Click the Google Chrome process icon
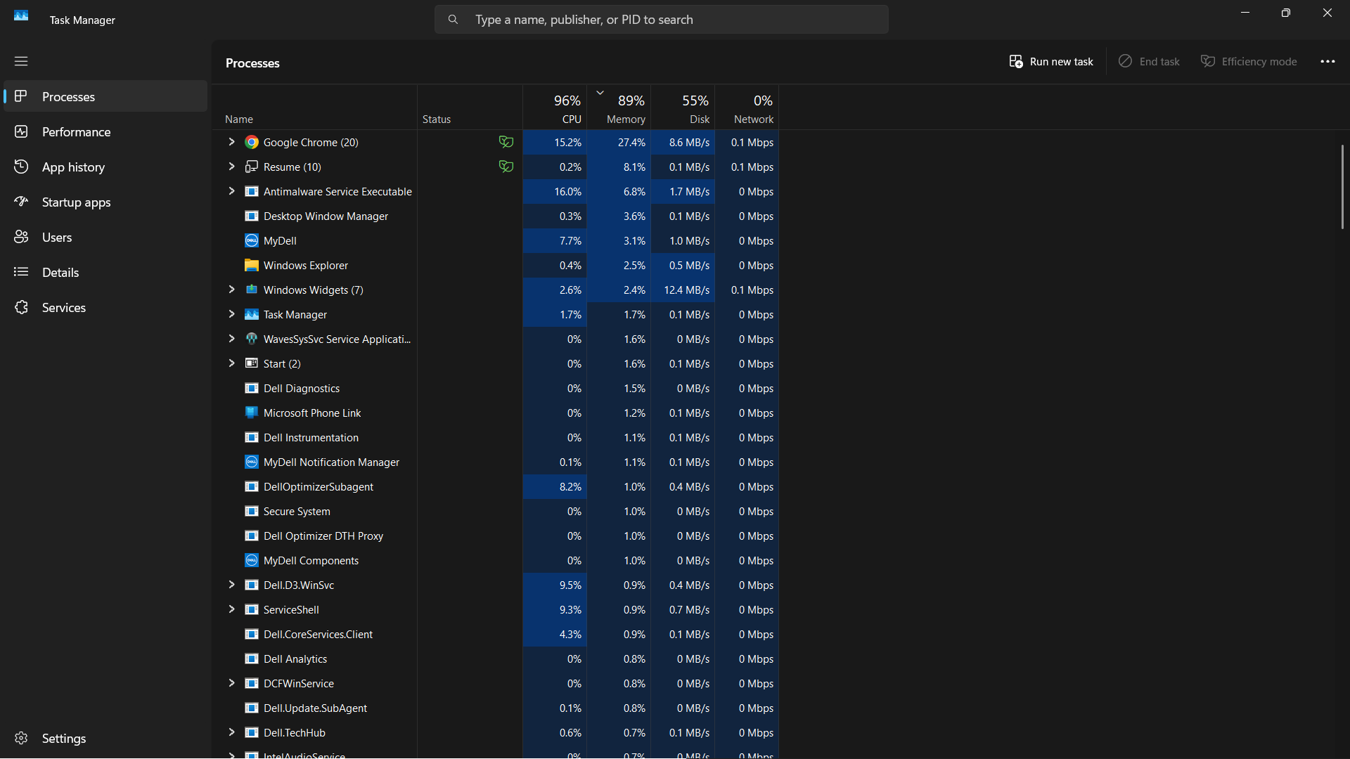This screenshot has height=759, width=1350. (251, 142)
